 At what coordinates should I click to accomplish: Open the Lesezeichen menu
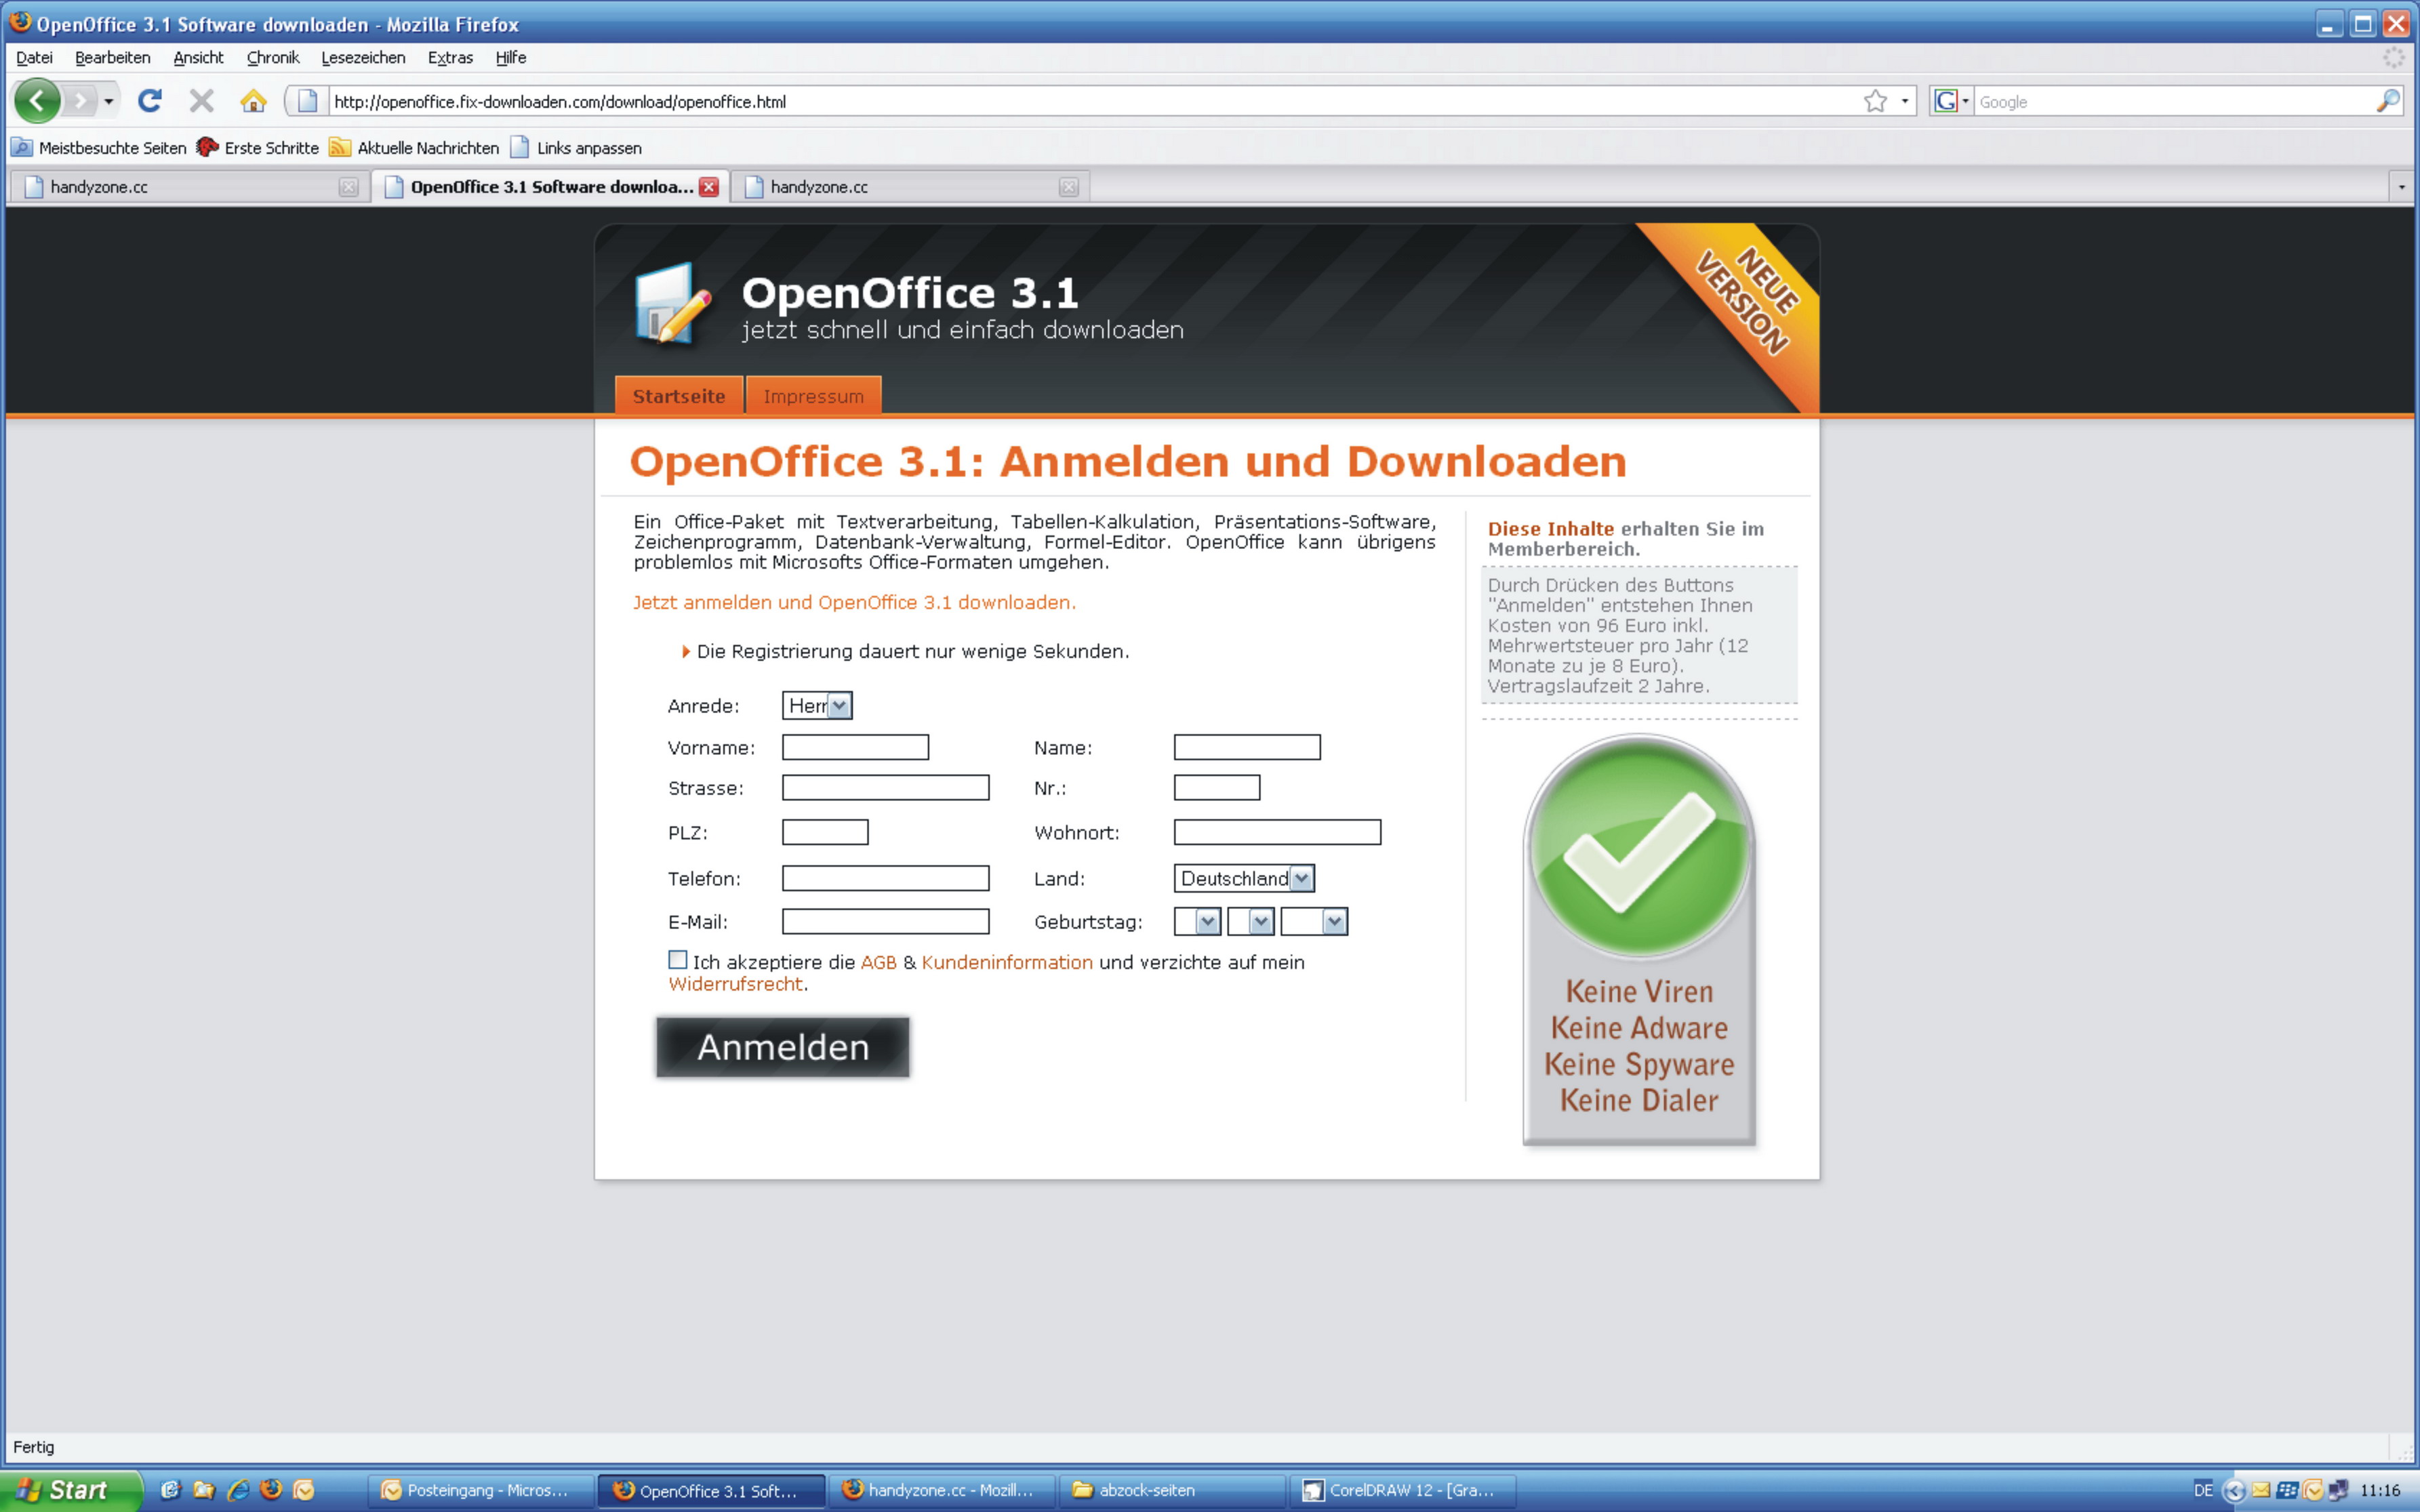(x=363, y=58)
